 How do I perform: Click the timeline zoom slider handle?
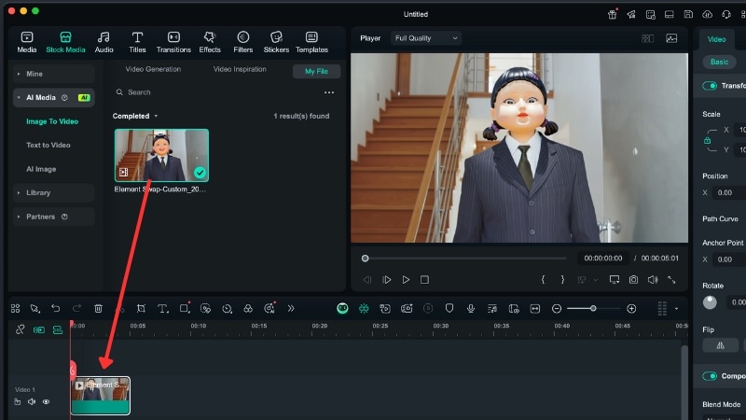pos(593,309)
